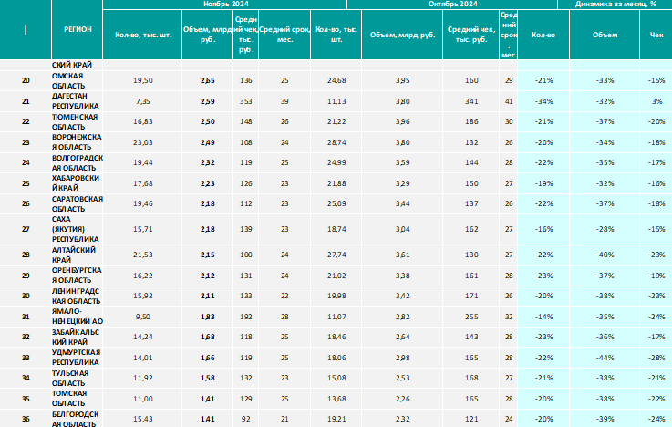
Task: Click row number 27 cell
Action: tap(26, 229)
